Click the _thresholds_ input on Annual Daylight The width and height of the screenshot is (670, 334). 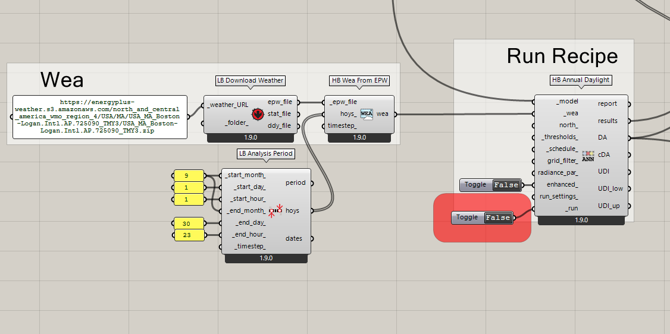[x=559, y=137]
